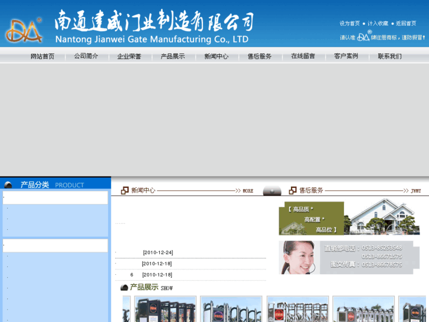Screen dimensions: 429x322
Task: Click the customer service phone number banner
Action: (349, 258)
